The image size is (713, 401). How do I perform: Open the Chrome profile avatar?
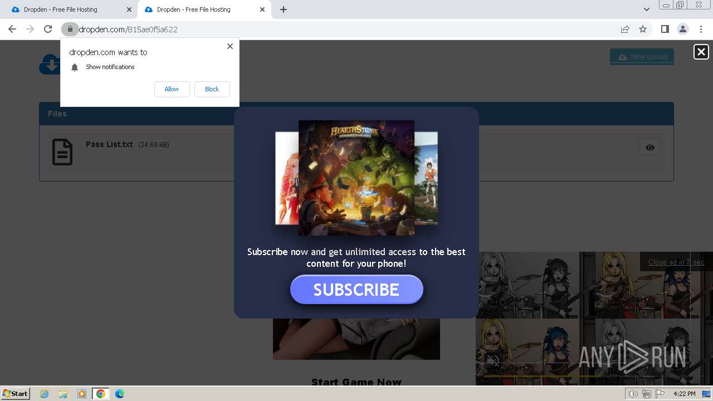(682, 29)
